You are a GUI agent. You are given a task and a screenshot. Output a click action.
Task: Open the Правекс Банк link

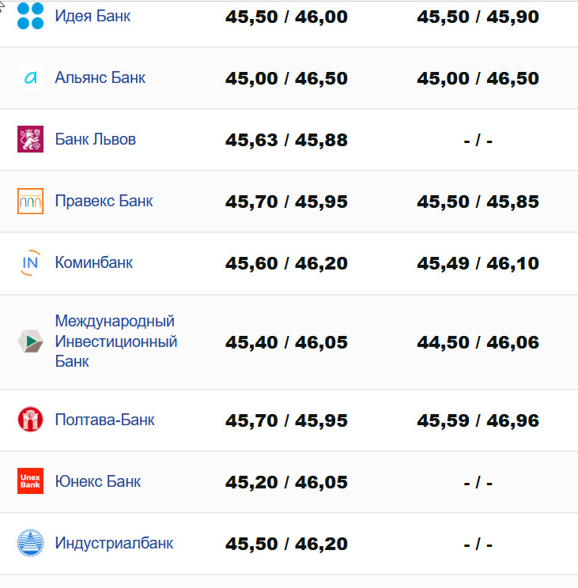(x=104, y=201)
